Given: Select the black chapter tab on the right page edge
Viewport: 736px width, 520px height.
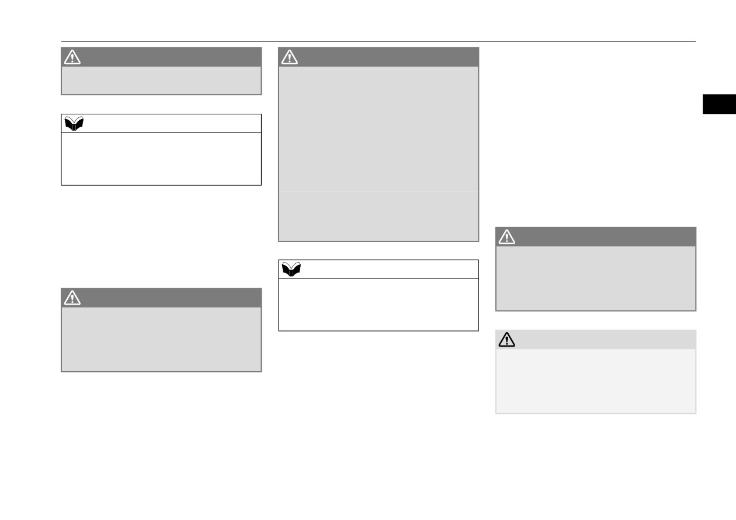Looking at the screenshot, I should point(719,103).
